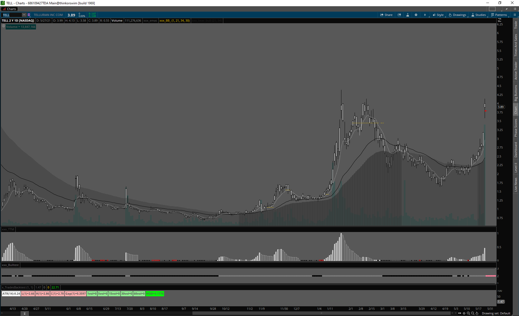Image resolution: width=519 pixels, height=316 pixels.
Task: Open the TELL symbol dropdown arrow
Action: click(x=24, y=15)
